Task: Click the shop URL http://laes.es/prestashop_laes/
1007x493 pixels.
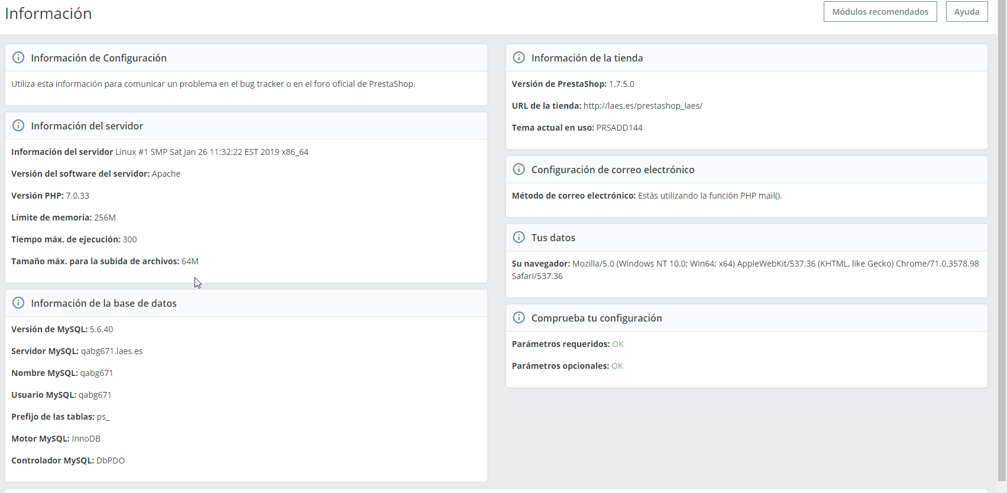Action: [x=643, y=106]
